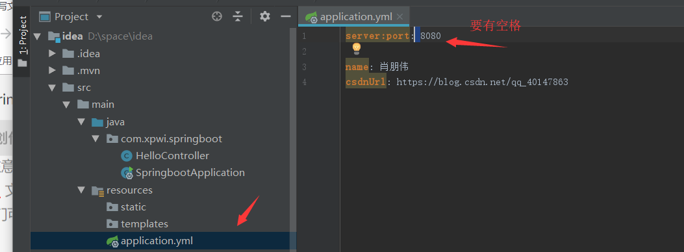The width and height of the screenshot is (684, 252).
Task: Collapse the src folder arrow
Action: tap(53, 88)
